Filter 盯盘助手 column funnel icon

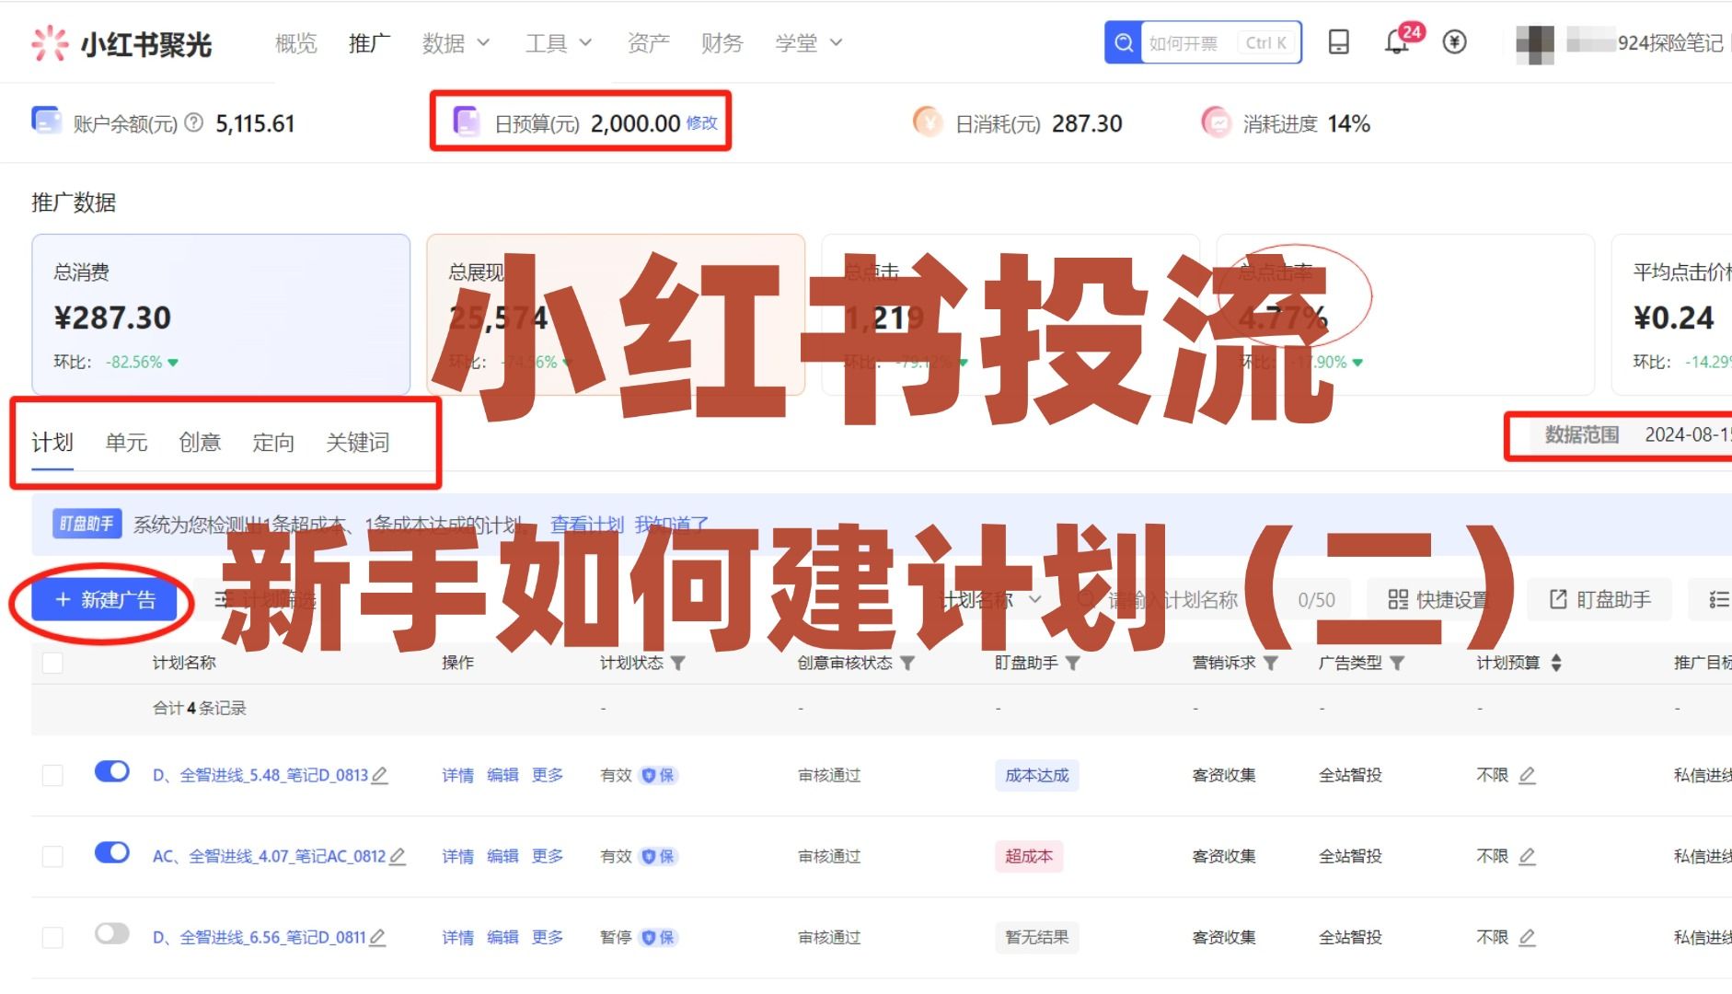coord(1073,663)
